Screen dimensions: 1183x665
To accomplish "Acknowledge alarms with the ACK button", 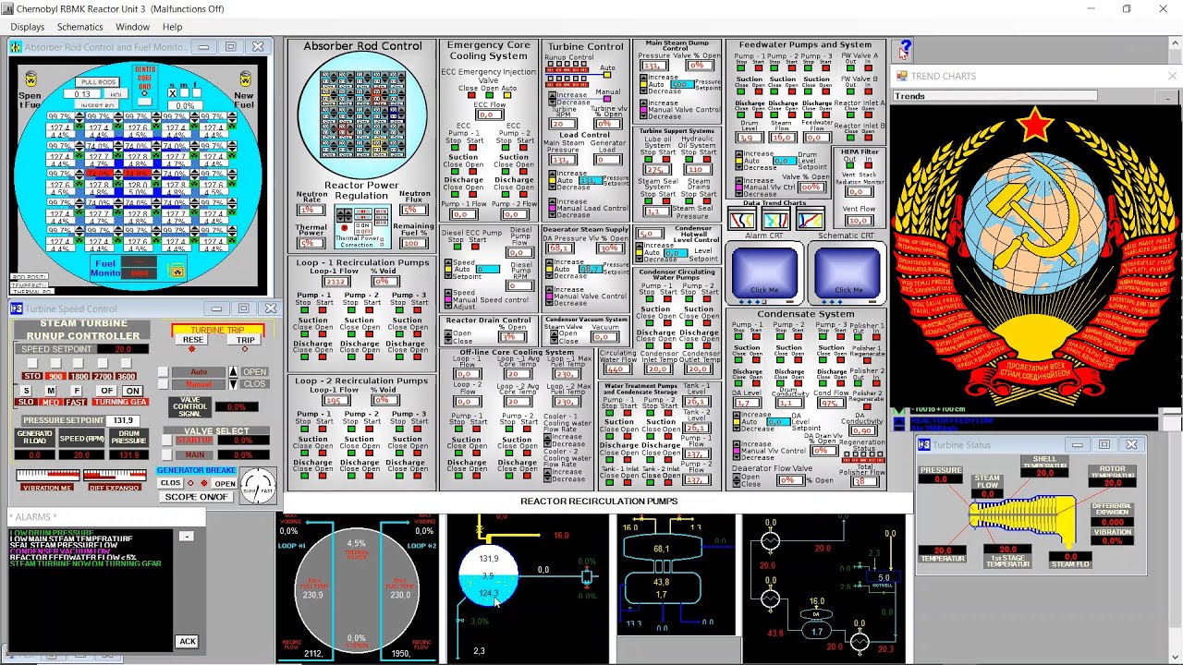I will click(x=188, y=641).
